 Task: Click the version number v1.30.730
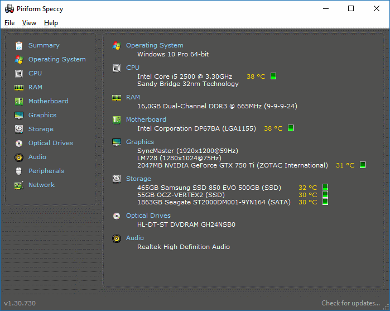20,303
